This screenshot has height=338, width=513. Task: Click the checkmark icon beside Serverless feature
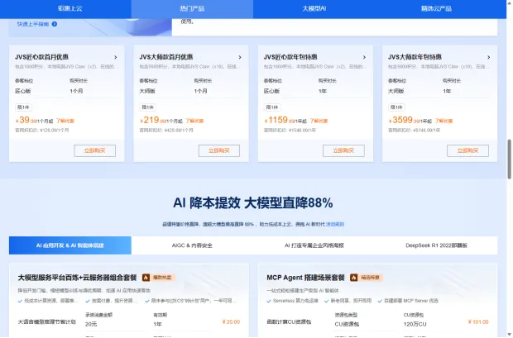pos(269,301)
